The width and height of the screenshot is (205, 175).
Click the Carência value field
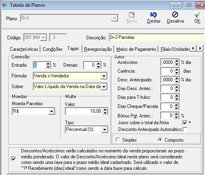point(167,71)
